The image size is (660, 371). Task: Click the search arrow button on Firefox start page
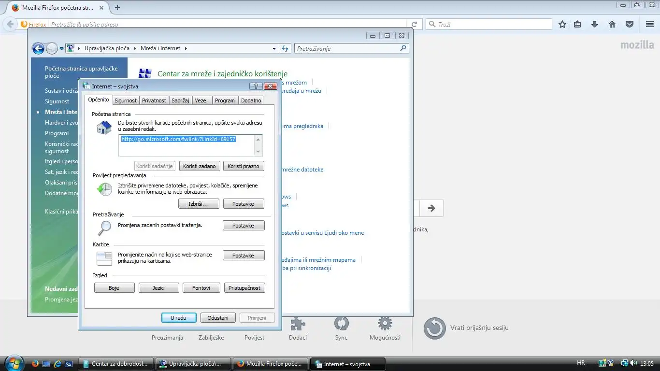tap(431, 208)
